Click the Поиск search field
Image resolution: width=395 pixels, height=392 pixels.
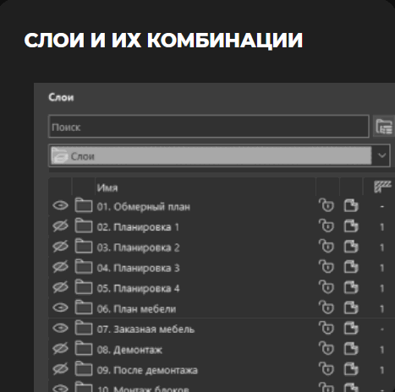209,127
